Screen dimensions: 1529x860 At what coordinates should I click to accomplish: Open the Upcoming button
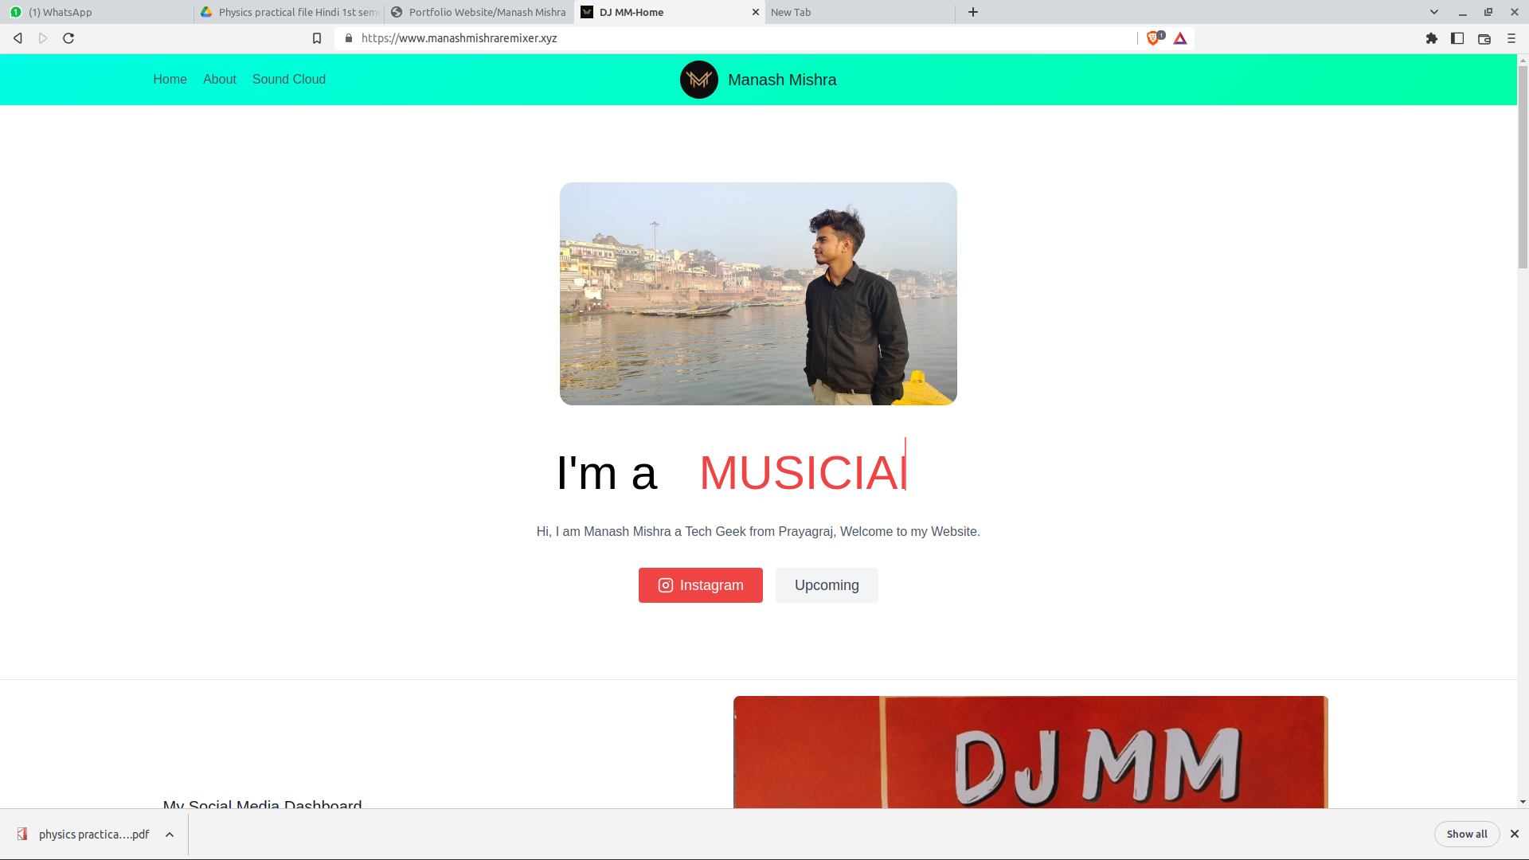(x=826, y=585)
